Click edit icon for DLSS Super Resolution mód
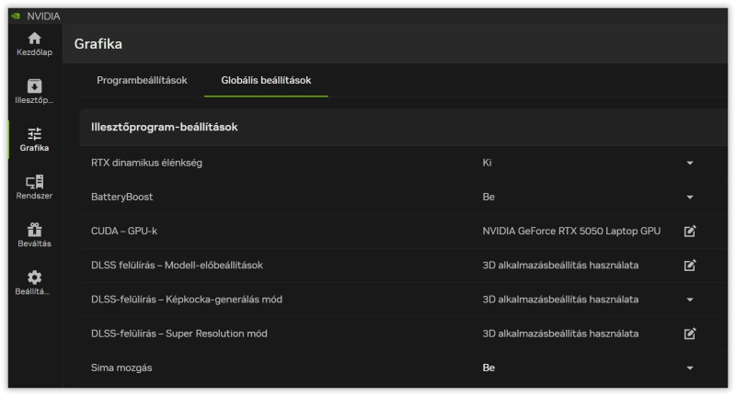 [x=690, y=333]
